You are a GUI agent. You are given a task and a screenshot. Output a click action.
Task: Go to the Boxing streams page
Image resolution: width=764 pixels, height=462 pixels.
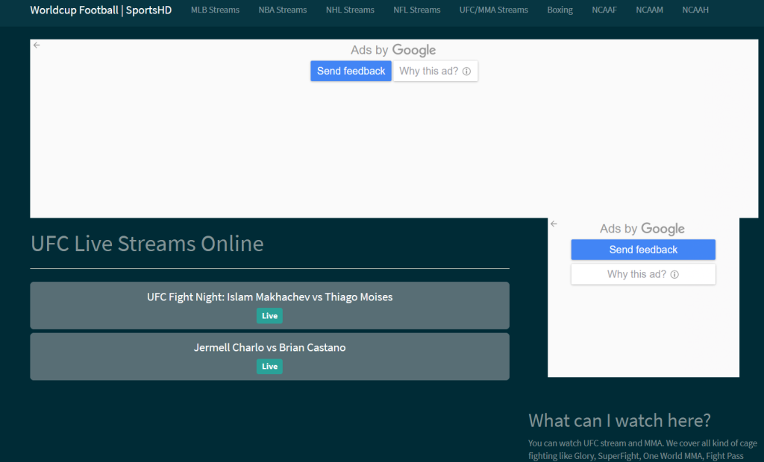pyautogui.click(x=560, y=10)
